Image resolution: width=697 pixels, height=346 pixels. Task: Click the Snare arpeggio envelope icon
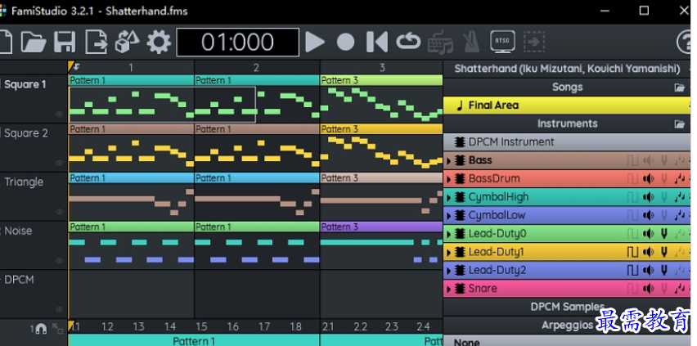(680, 289)
